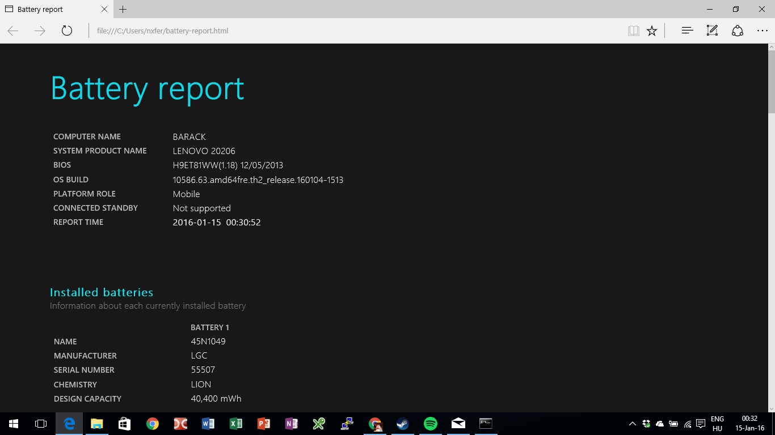The image size is (775, 435).
Task: Click the CONNECTED STANDBY label
Action: (x=95, y=208)
